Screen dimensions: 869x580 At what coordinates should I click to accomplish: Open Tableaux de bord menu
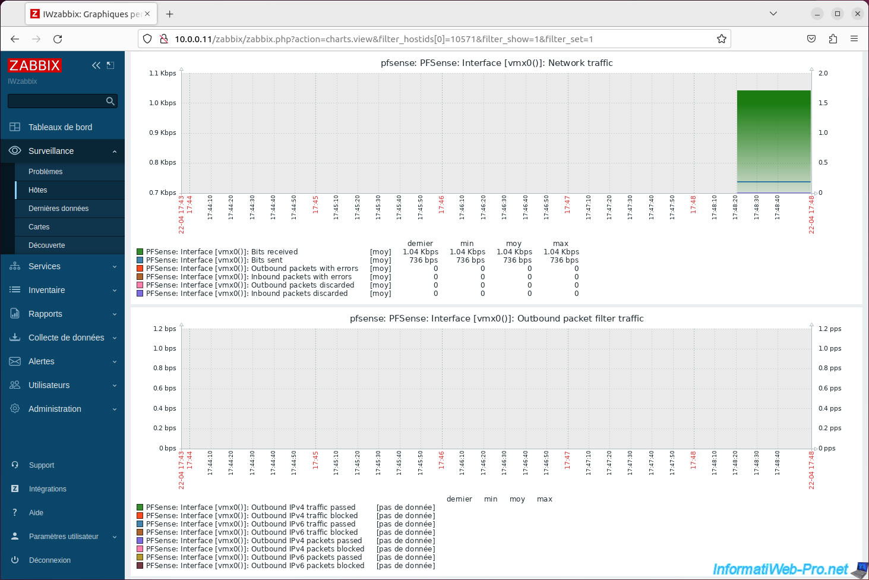tap(62, 127)
